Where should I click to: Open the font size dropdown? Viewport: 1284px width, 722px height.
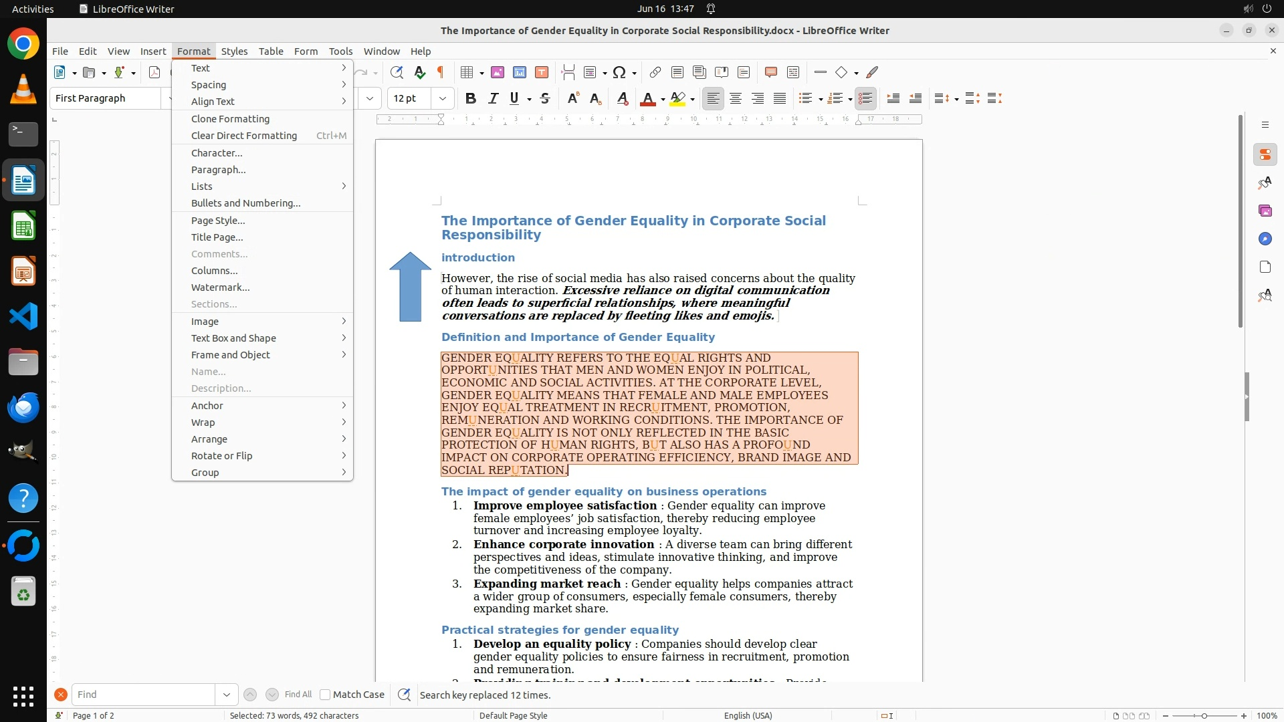pos(443,98)
